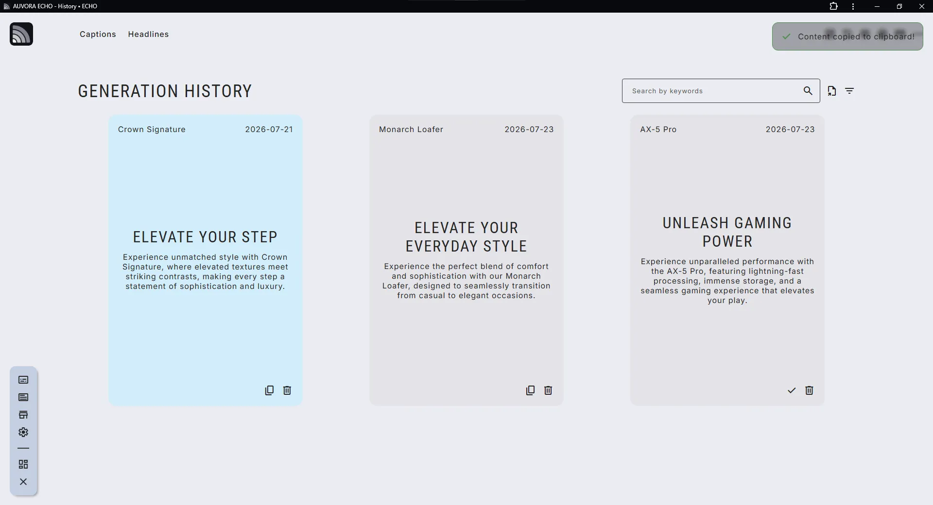
Task: Open dashboard grid icon in sidebar dock
Action: 23,464
